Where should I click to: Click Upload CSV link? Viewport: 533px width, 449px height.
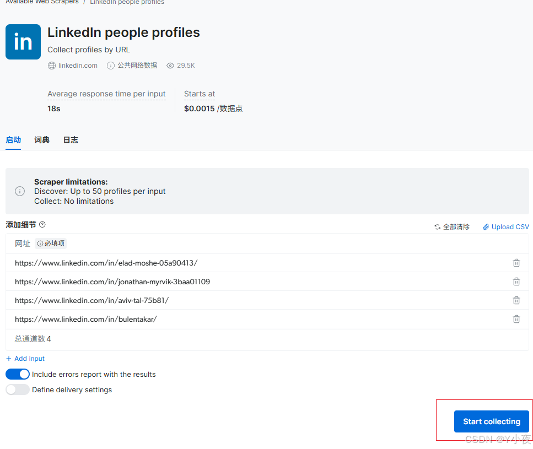[506, 227]
